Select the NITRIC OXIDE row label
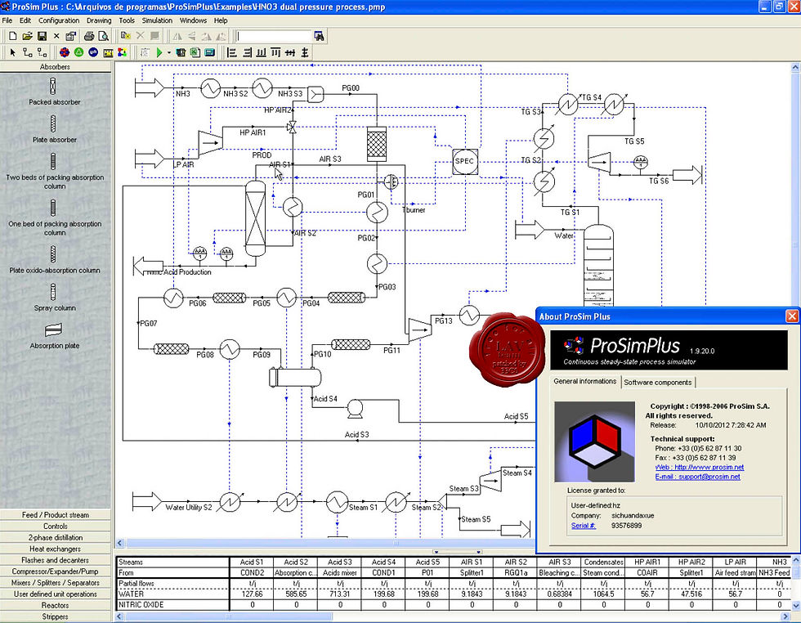Image resolution: width=801 pixels, height=623 pixels. pyautogui.click(x=172, y=604)
